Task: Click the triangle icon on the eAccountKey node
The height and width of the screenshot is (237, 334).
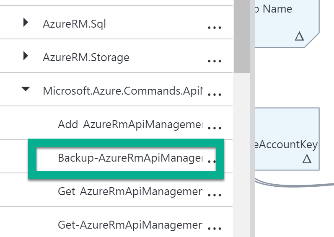Action: [307, 159]
